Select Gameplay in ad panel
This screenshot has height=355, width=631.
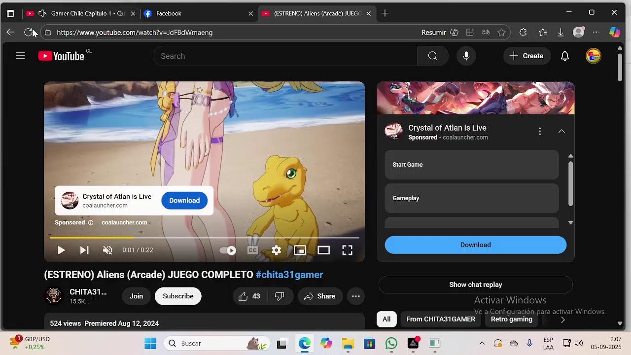(472, 198)
